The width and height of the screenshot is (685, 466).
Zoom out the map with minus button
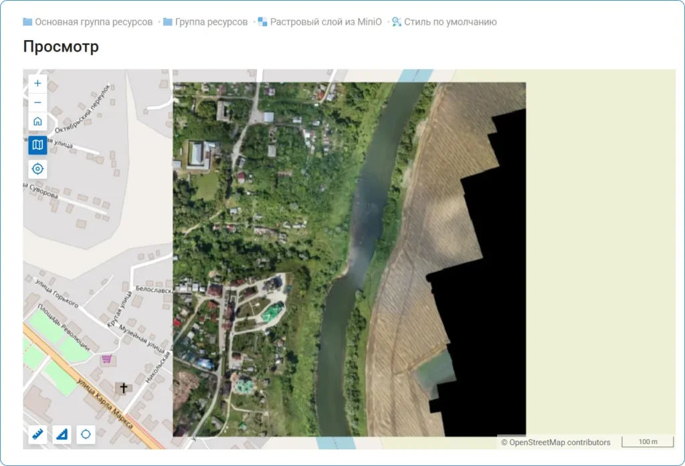click(37, 102)
